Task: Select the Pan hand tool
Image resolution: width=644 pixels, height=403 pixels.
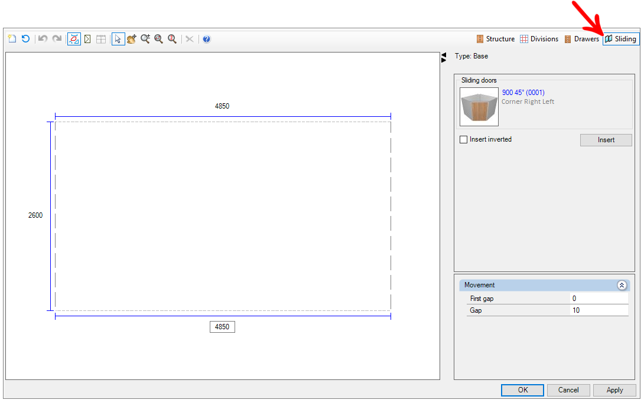Action: 131,39
